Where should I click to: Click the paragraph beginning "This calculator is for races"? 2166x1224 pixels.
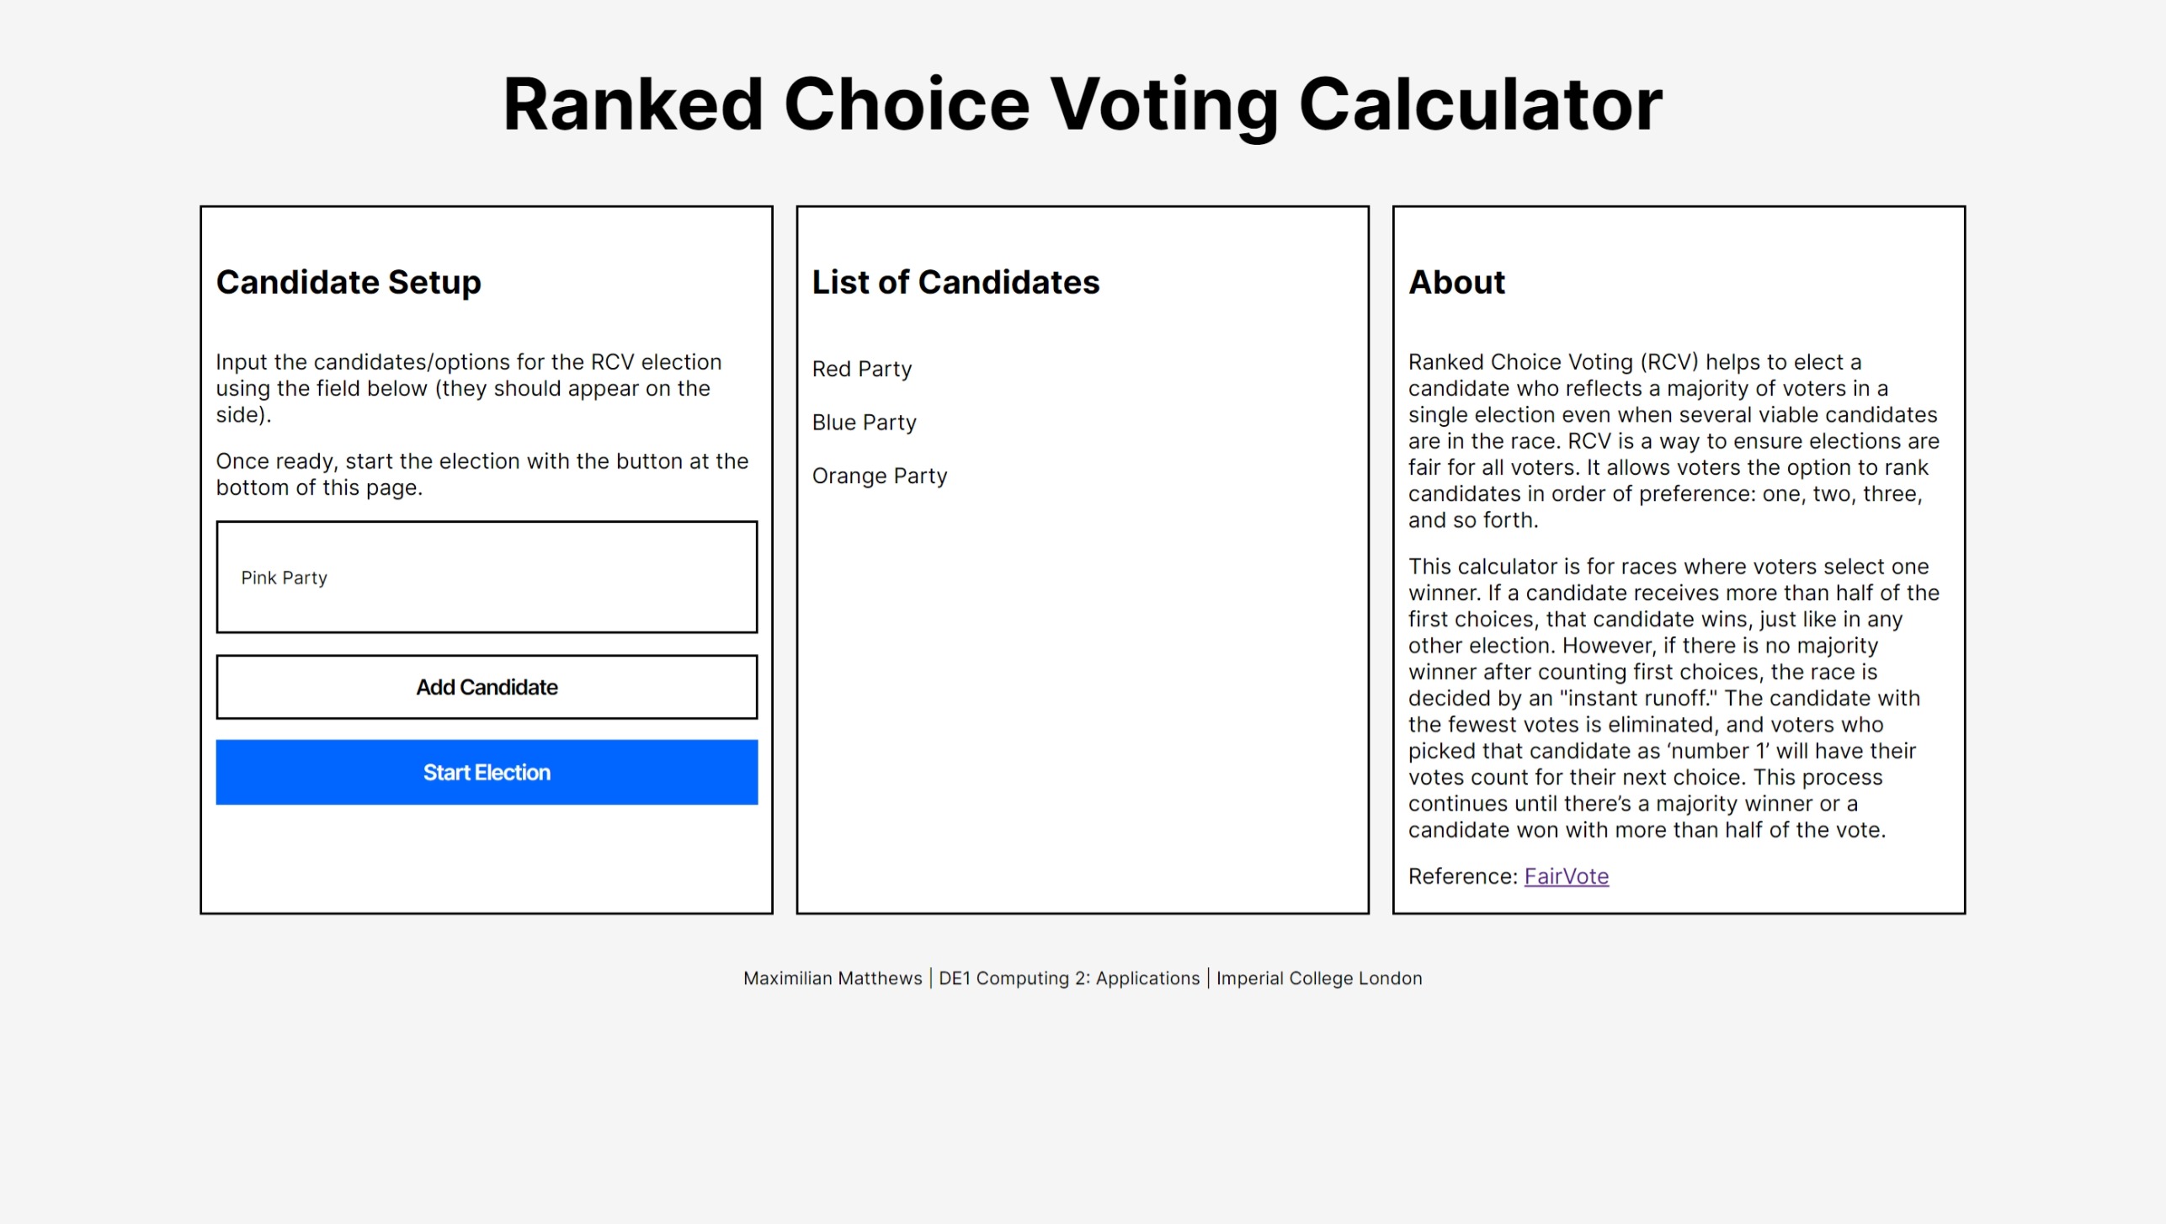click(1674, 698)
